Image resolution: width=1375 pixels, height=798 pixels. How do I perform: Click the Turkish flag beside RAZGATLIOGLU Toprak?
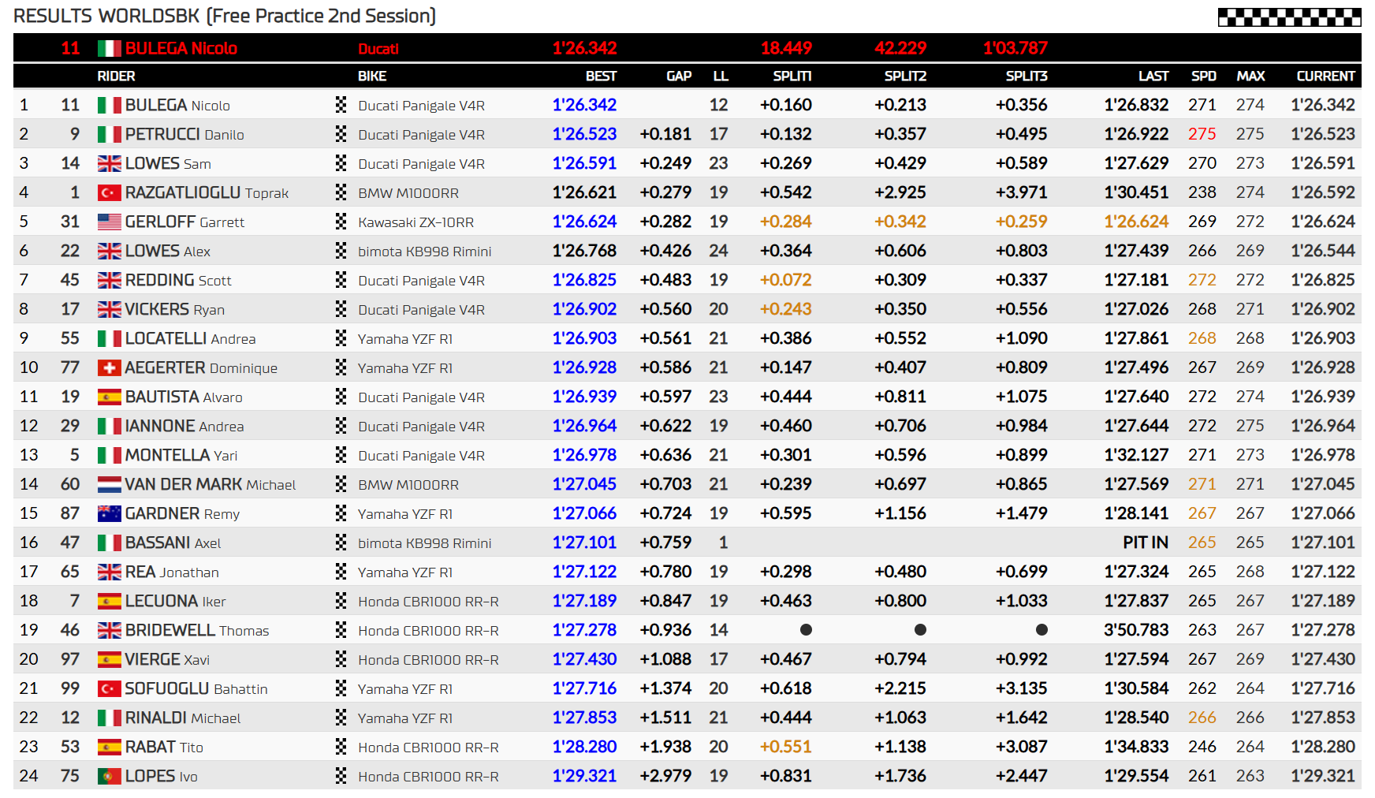(109, 193)
